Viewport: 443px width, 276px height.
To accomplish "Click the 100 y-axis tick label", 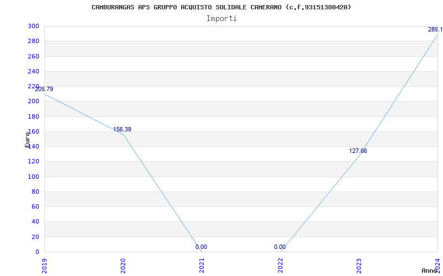I will [x=33, y=177].
